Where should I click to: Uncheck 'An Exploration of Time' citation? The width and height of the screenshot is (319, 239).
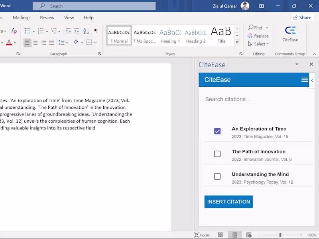coord(217,131)
